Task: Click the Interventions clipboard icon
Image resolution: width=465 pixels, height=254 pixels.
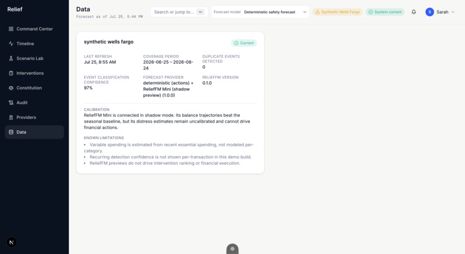Action: [11, 73]
